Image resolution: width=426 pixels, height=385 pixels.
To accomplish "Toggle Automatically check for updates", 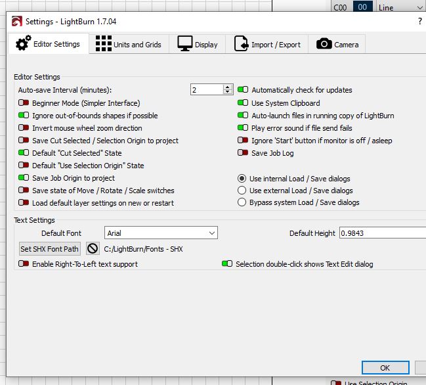I will (243, 90).
